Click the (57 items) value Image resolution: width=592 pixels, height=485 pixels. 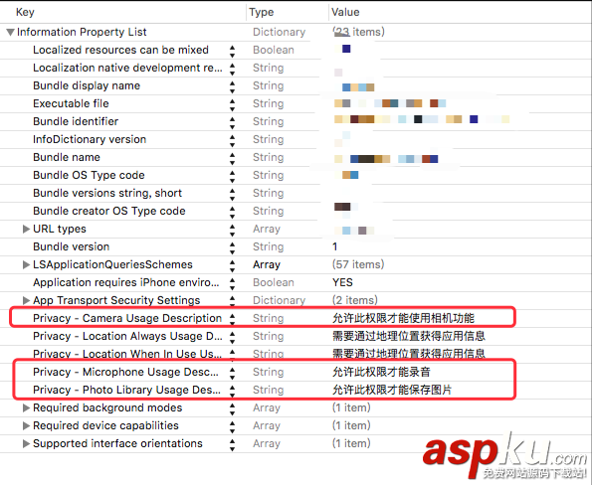(x=358, y=264)
